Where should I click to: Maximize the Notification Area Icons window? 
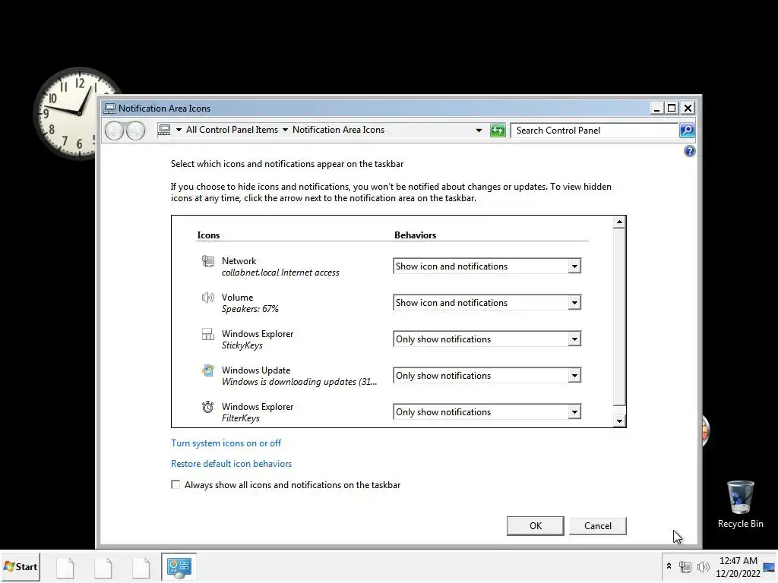coord(672,108)
